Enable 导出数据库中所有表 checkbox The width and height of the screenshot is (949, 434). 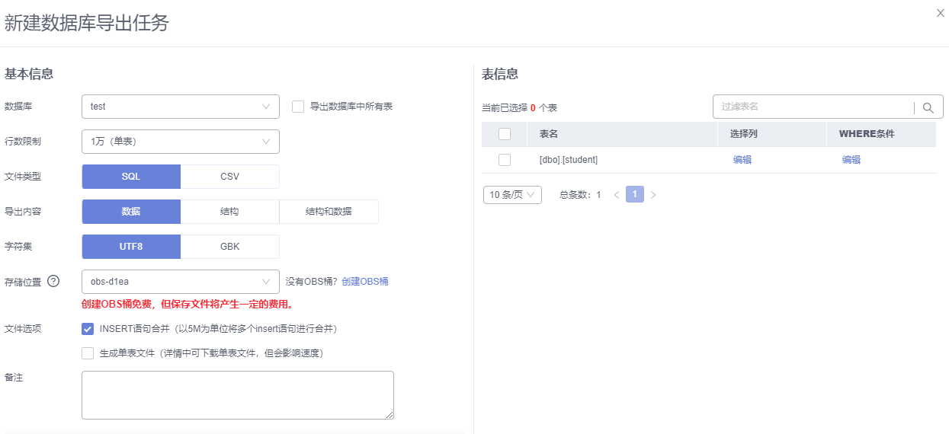tap(298, 107)
